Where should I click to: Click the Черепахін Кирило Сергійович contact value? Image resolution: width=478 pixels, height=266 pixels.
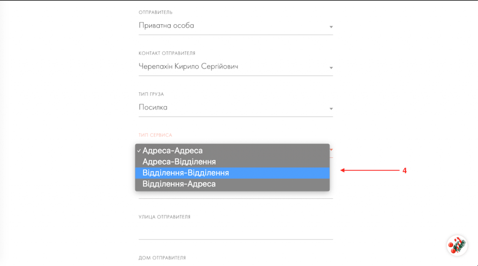[x=189, y=67]
